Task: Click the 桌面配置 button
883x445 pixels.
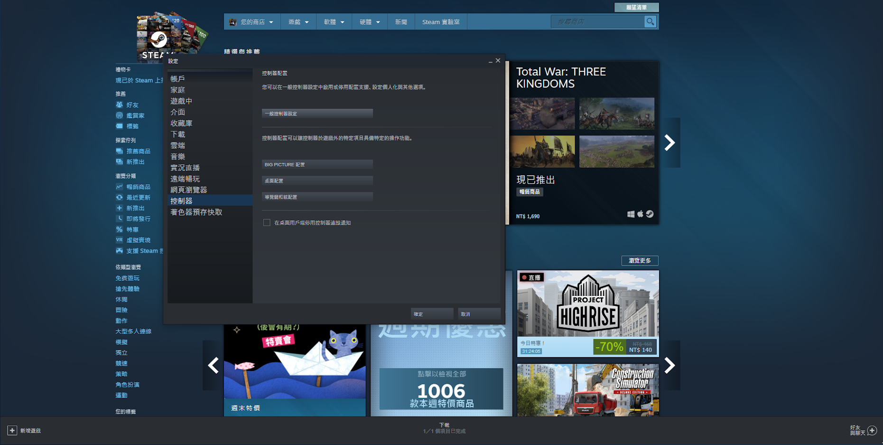Action: tap(317, 180)
